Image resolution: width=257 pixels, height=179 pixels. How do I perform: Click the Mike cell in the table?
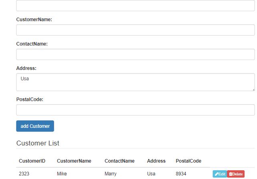(62, 174)
